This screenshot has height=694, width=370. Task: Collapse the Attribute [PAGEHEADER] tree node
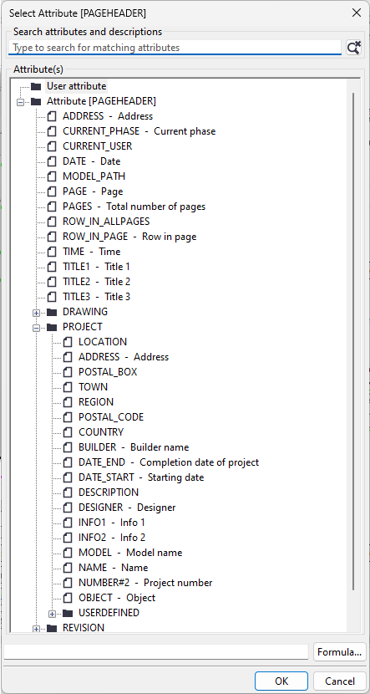click(20, 102)
